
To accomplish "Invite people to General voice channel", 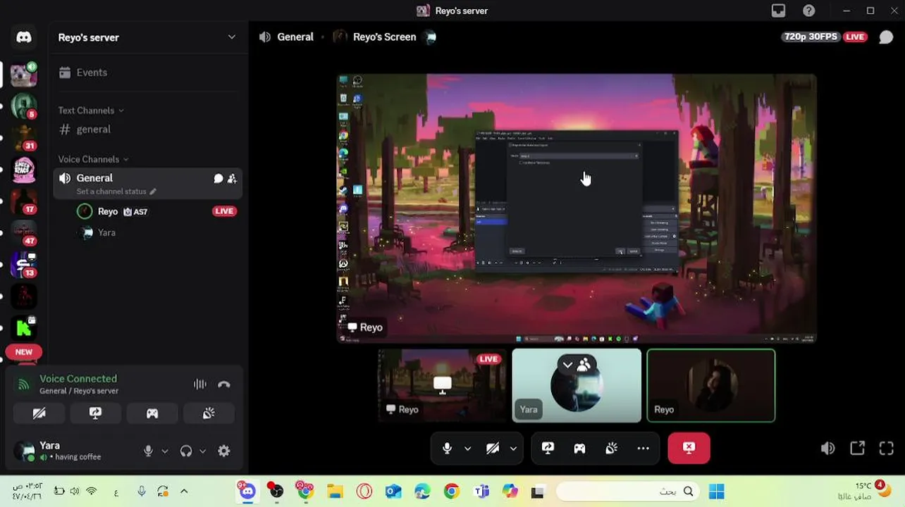I will [232, 179].
